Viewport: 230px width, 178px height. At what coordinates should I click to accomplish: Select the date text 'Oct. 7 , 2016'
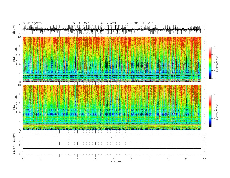(81, 23)
